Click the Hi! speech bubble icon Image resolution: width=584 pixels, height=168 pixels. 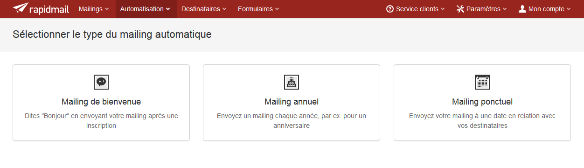pyautogui.click(x=101, y=82)
